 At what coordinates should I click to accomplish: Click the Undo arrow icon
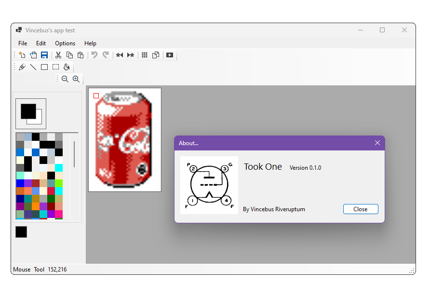[94, 55]
